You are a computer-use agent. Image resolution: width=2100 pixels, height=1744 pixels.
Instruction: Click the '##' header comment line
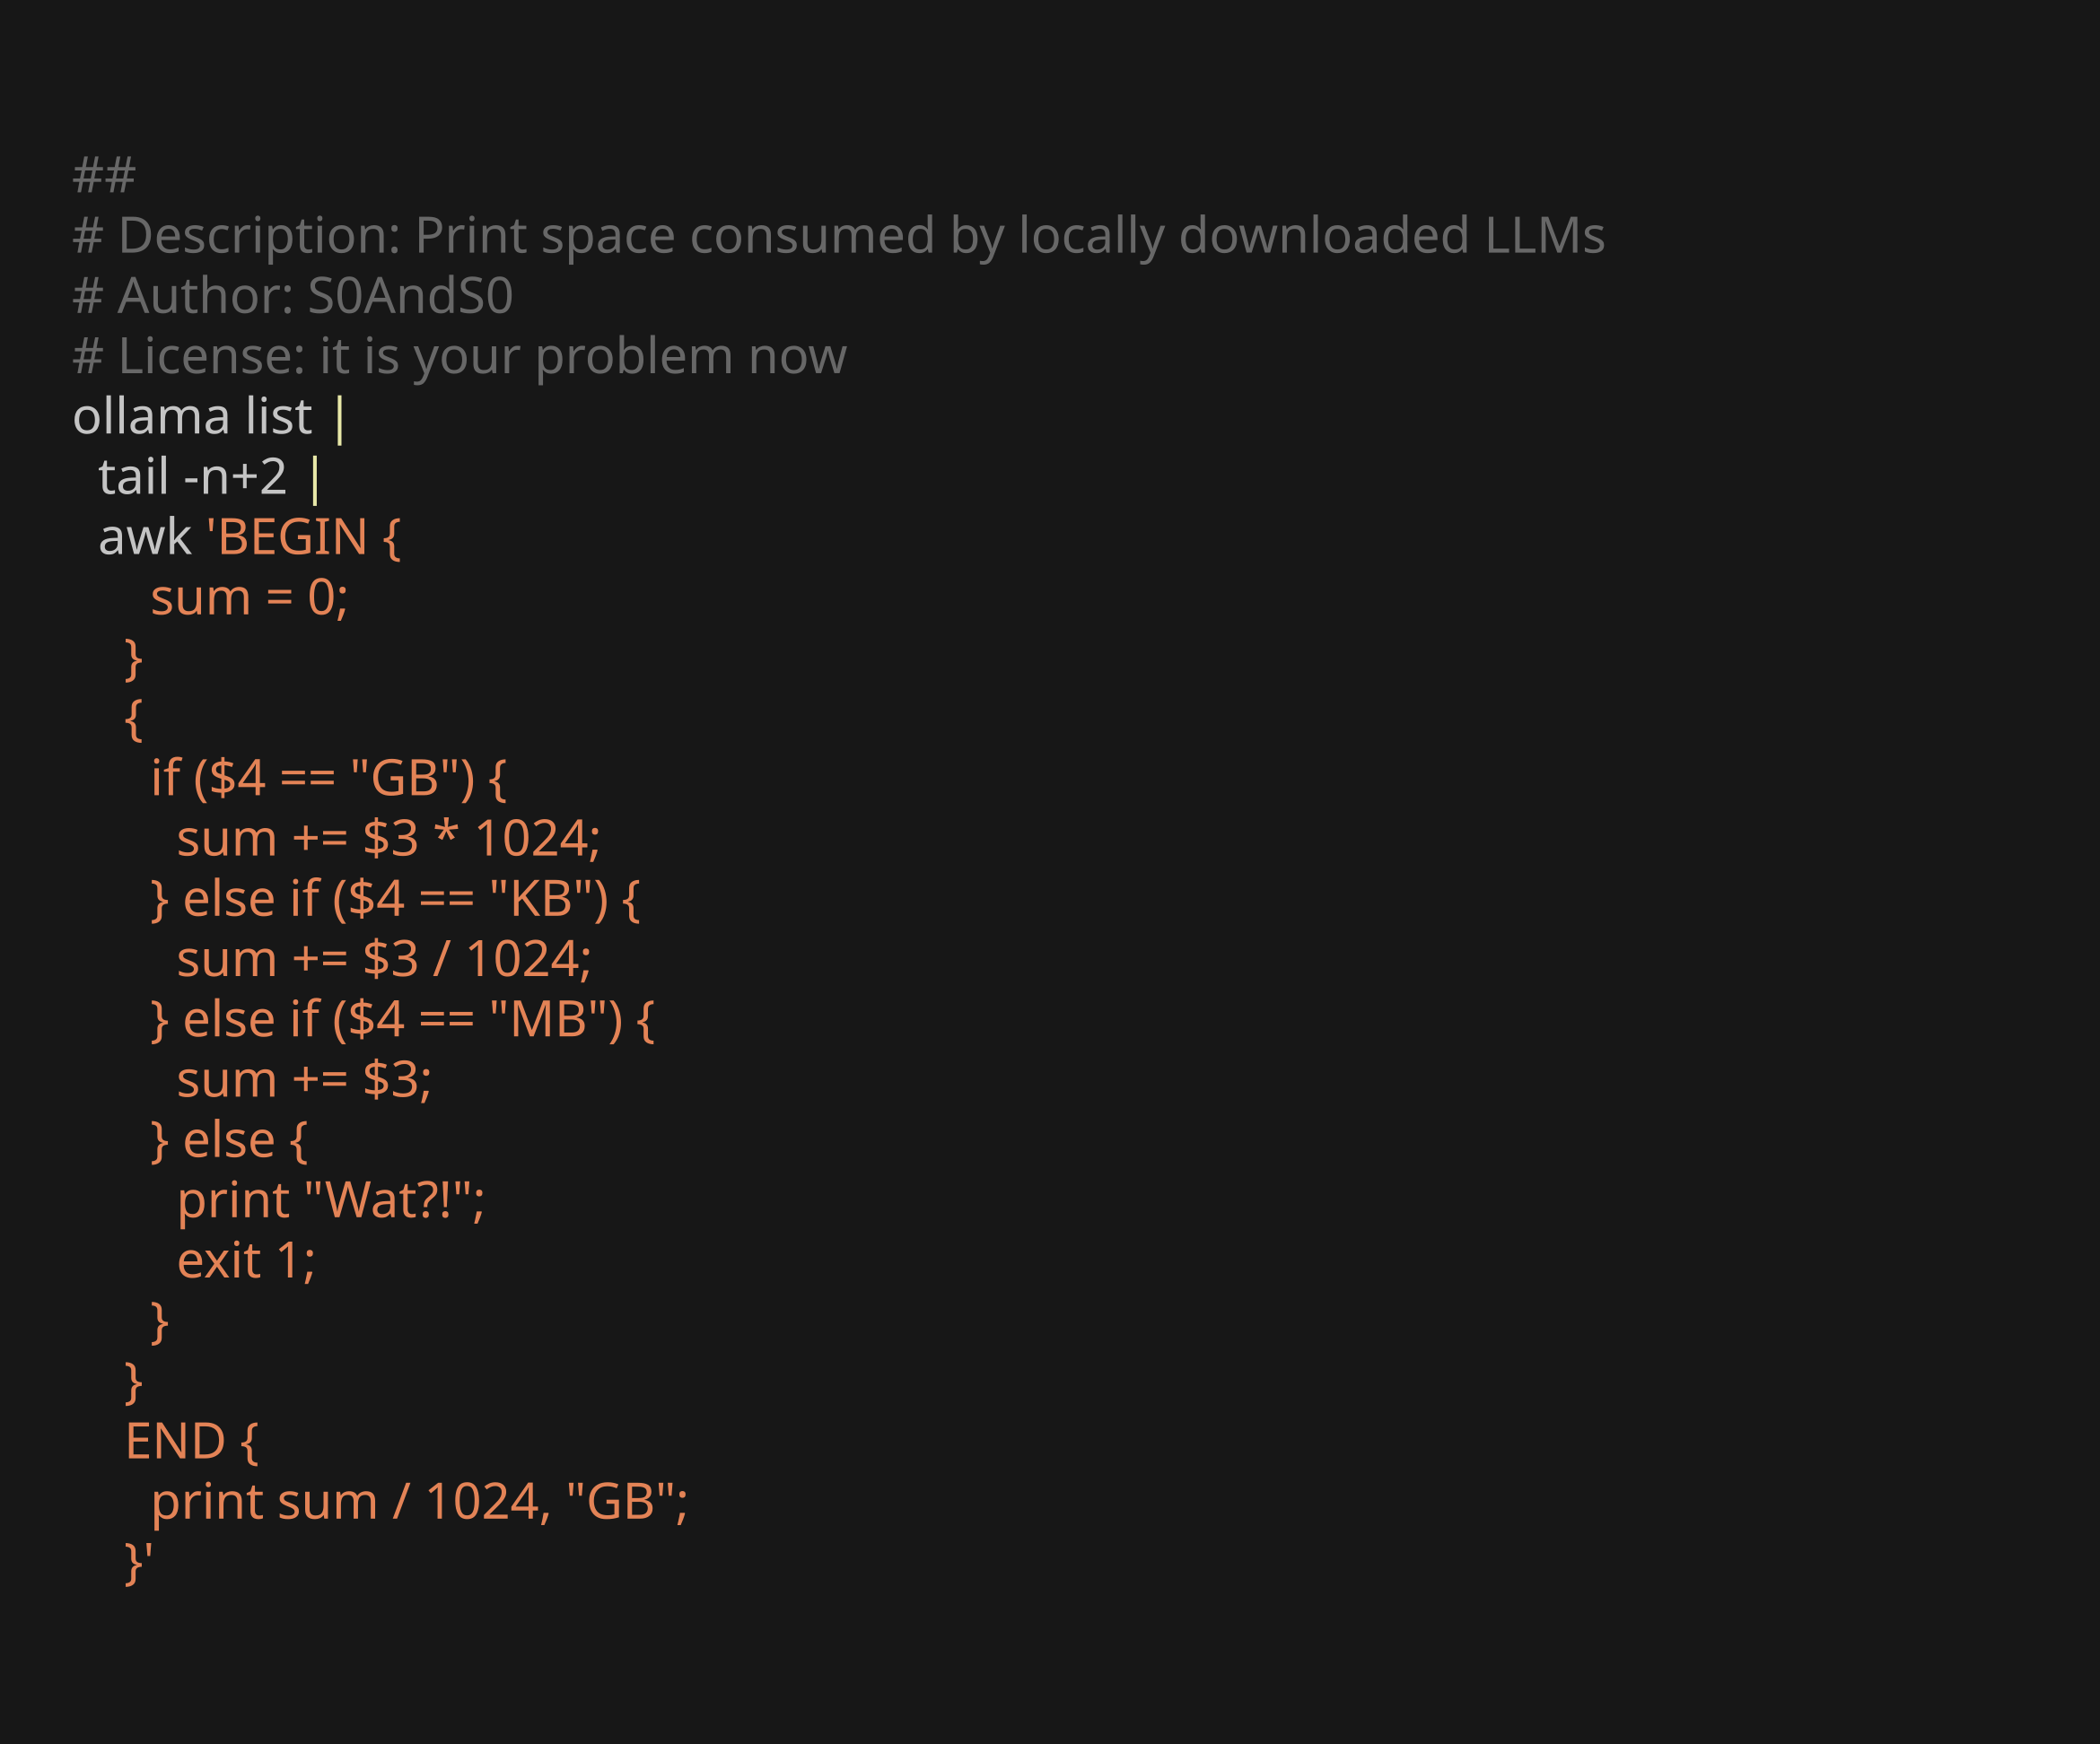point(104,176)
